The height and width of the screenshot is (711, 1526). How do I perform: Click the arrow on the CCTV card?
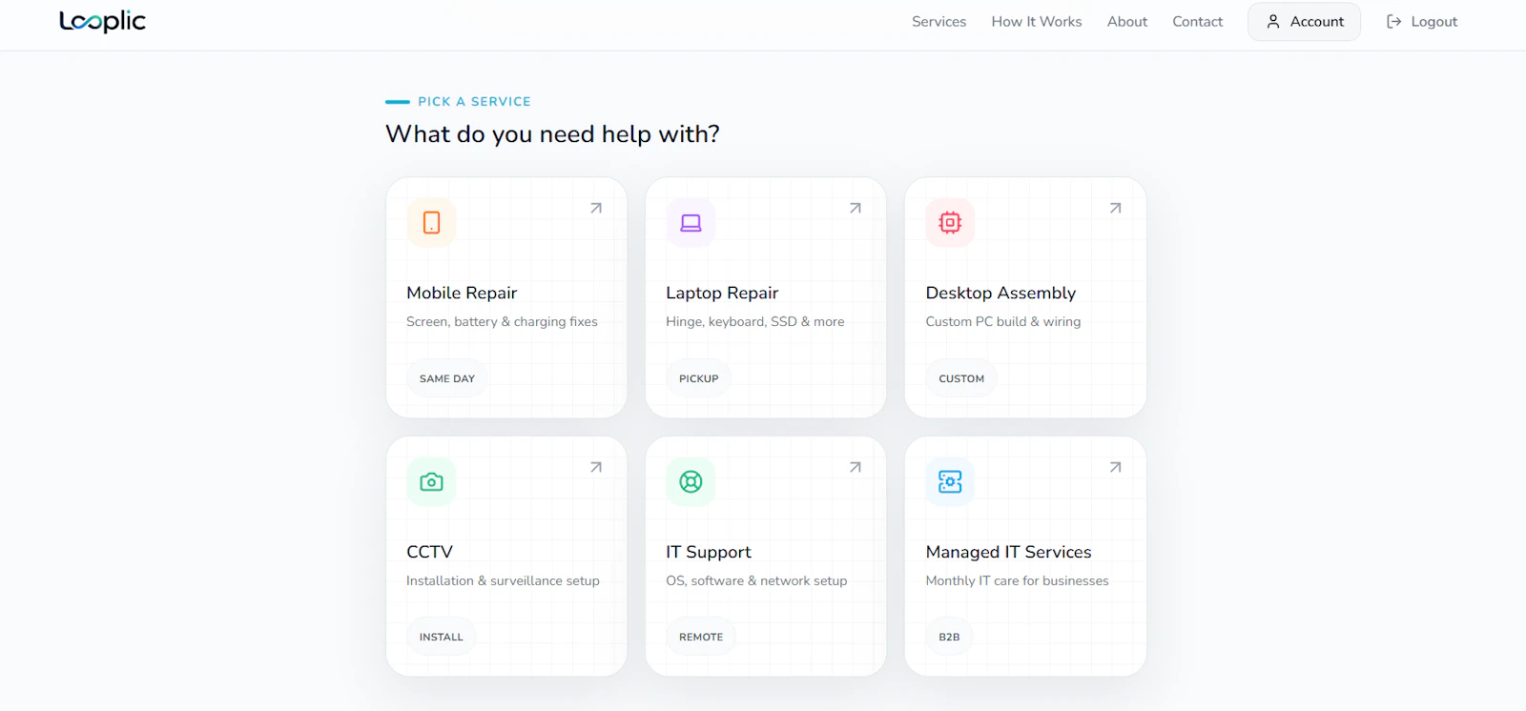coord(596,467)
